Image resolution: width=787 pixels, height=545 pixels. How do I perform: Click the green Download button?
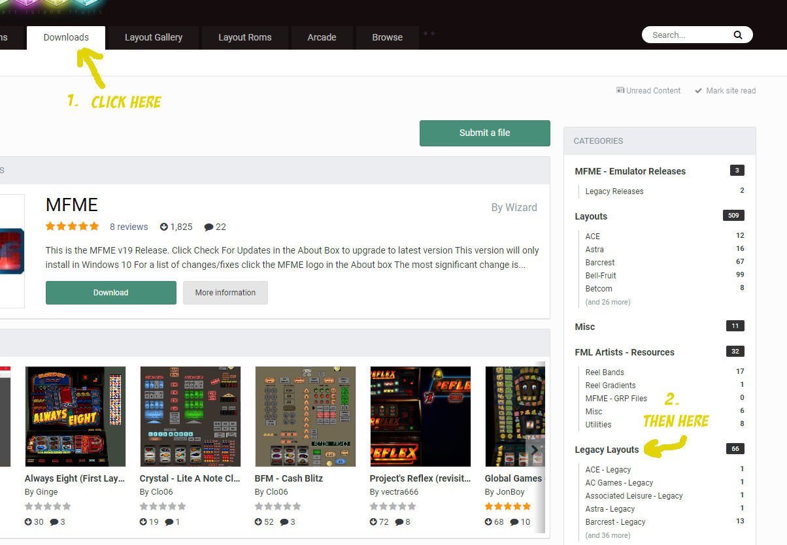coord(110,293)
